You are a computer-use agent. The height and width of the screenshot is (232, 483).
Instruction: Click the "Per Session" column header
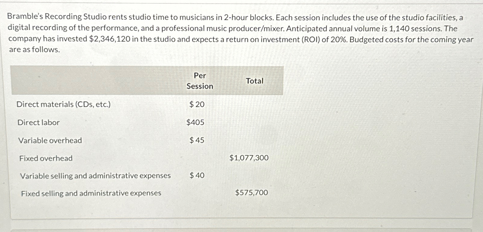(x=200, y=81)
